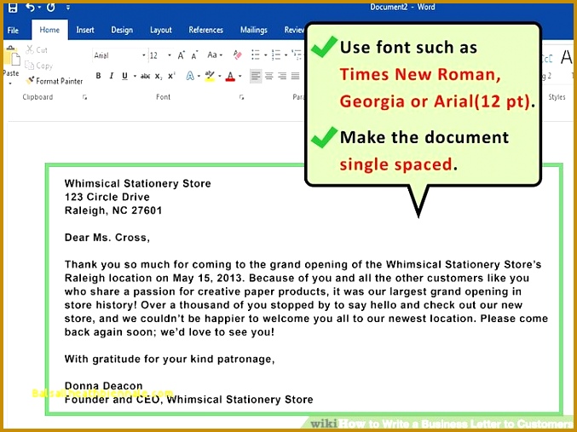
Task: Toggle Bold formatting
Action: (98, 76)
